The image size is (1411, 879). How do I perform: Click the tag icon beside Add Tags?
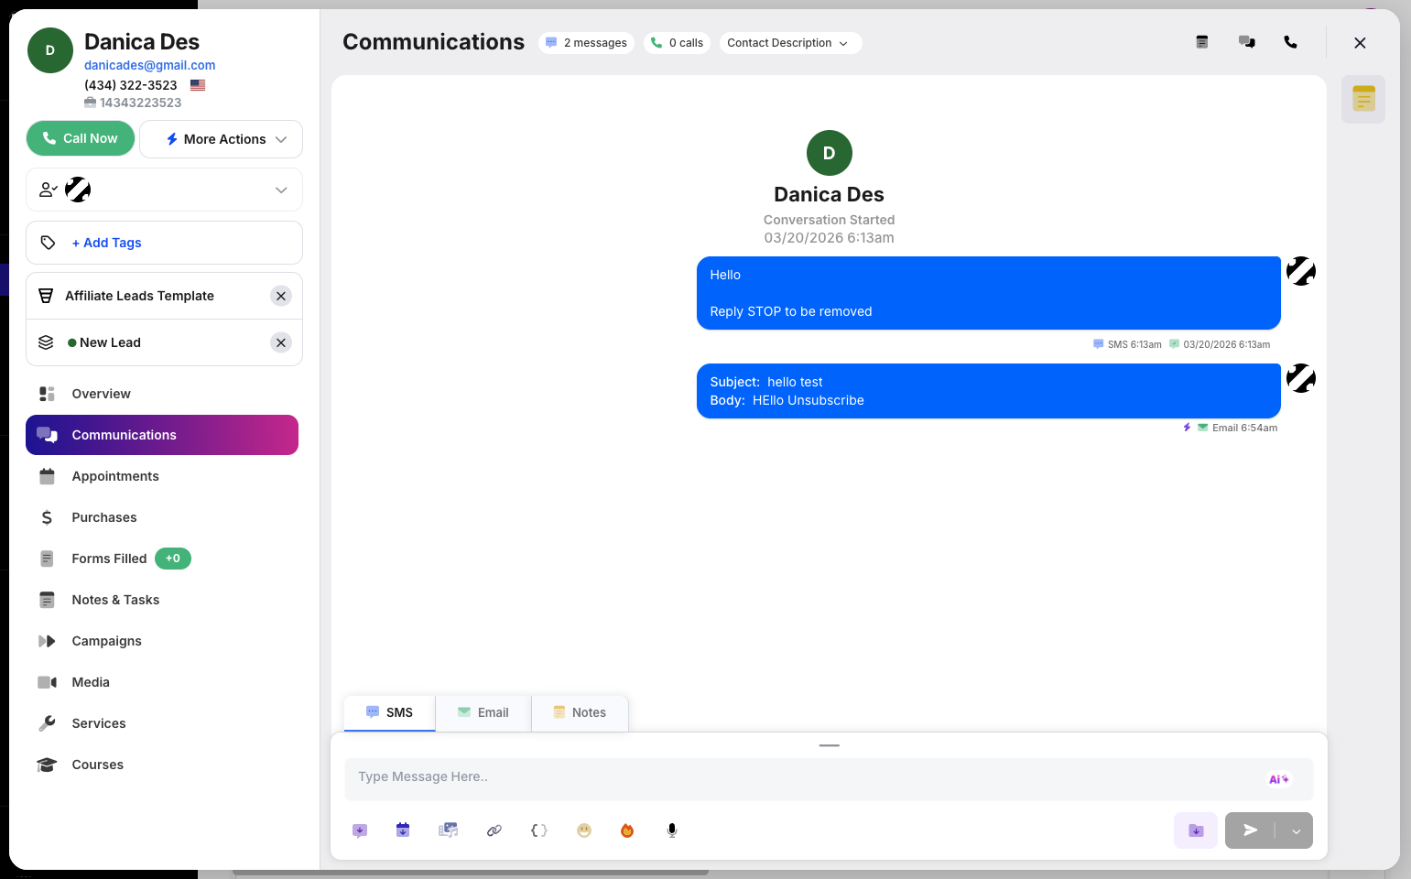[49, 243]
